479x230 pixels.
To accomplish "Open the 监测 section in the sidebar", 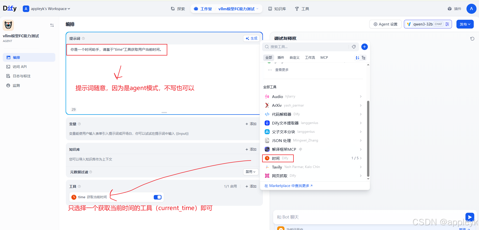I will [x=16, y=85].
